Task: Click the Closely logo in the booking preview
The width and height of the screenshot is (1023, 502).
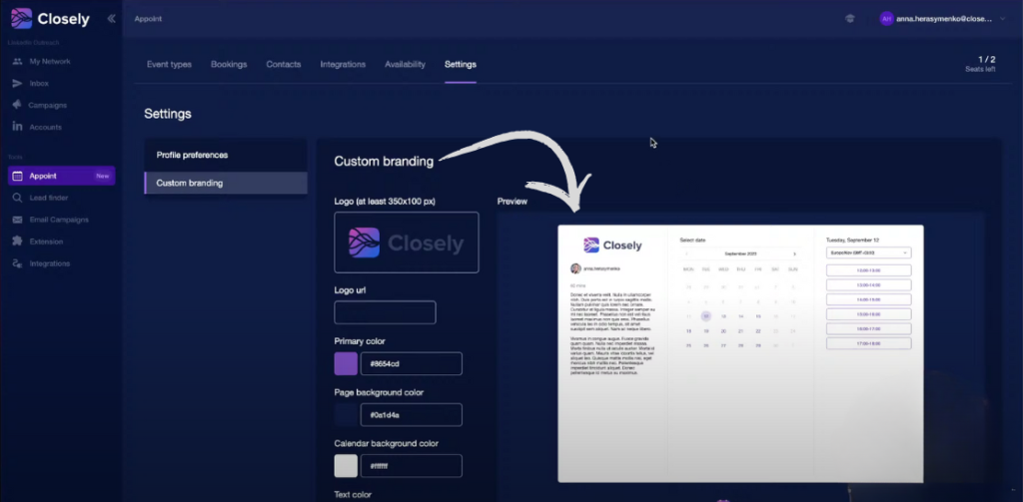Action: tap(612, 246)
